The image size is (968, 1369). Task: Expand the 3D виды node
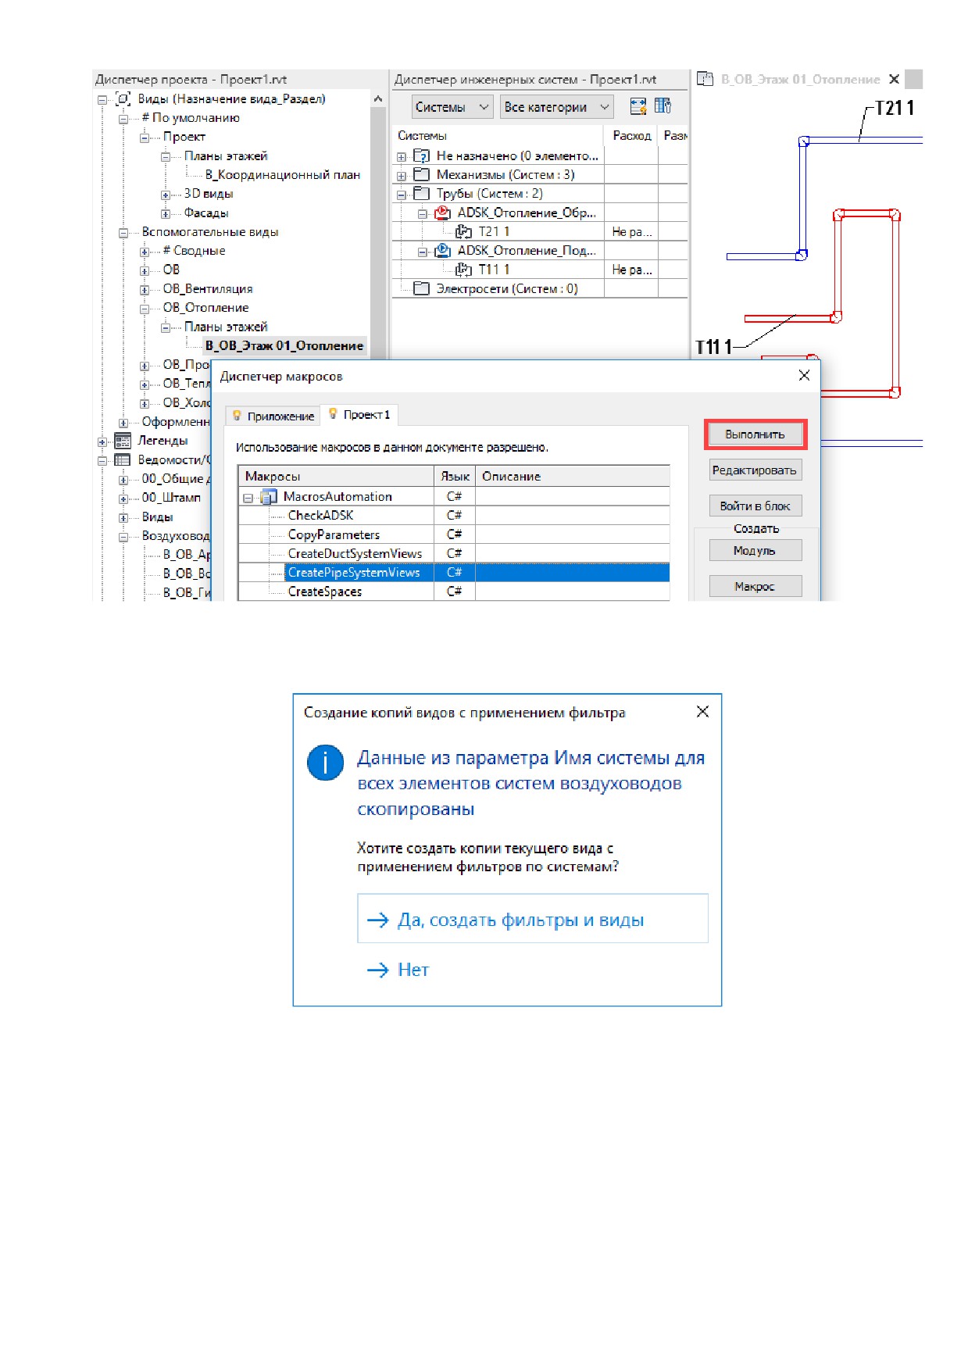[x=166, y=195]
